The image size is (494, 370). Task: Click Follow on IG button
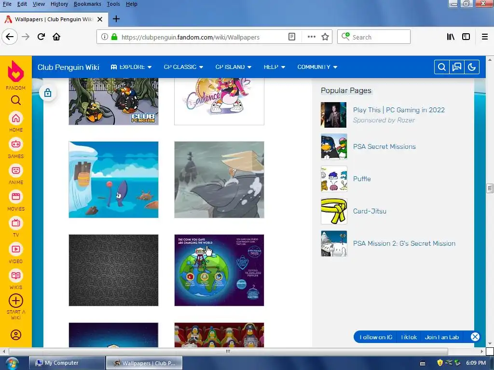point(376,337)
